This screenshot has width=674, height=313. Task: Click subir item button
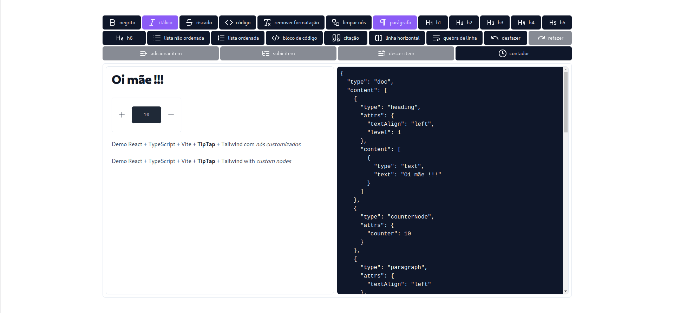point(278,53)
